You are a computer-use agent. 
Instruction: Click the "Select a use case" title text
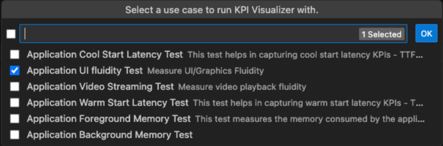coord(221,10)
